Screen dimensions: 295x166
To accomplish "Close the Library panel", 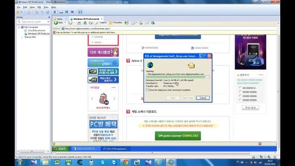I will pos(49,18).
